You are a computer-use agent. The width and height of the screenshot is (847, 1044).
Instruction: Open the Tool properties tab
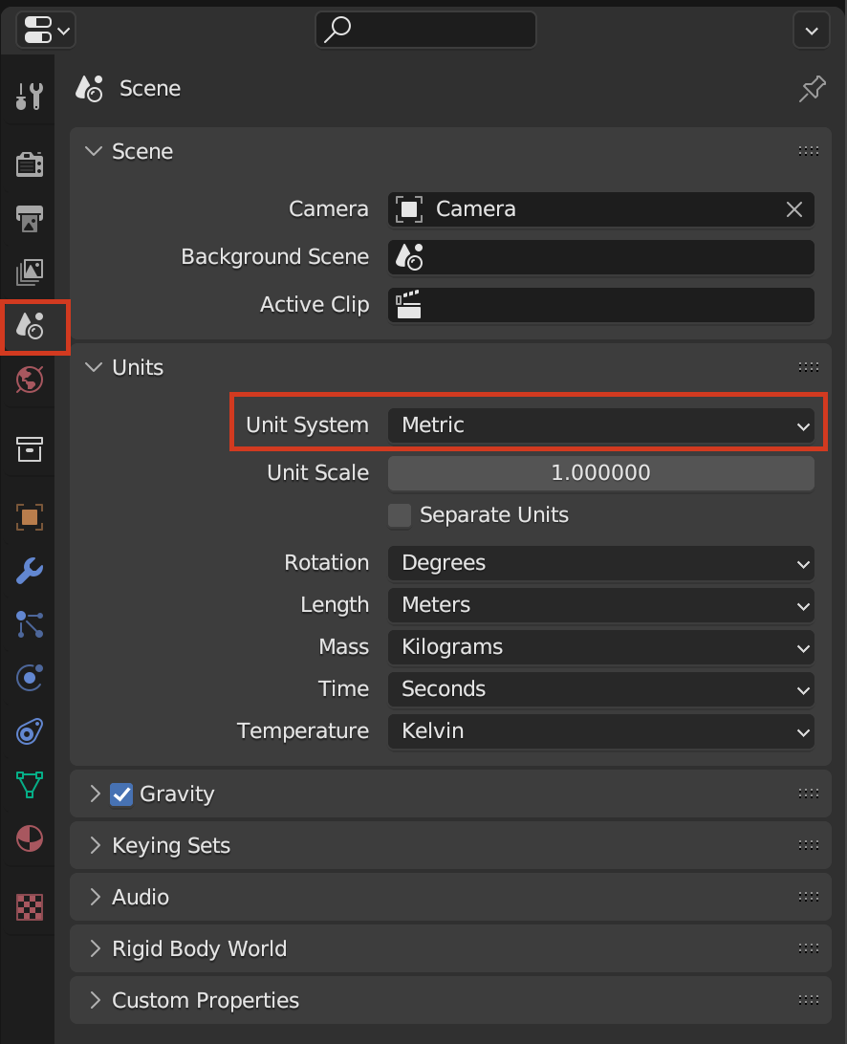click(x=30, y=96)
